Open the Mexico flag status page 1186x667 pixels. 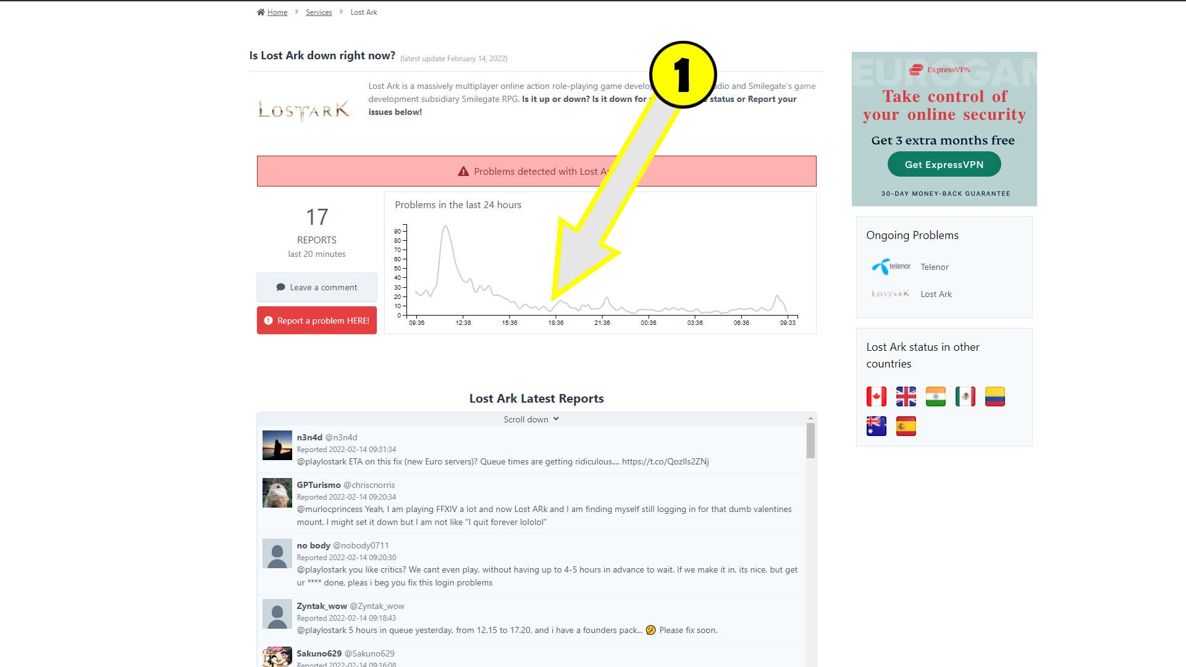click(x=965, y=396)
